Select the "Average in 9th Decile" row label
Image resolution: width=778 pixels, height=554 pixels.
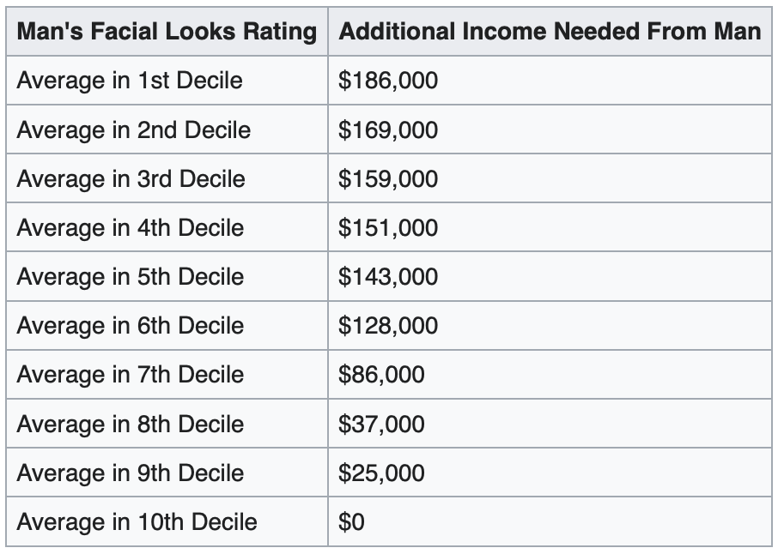pos(131,473)
